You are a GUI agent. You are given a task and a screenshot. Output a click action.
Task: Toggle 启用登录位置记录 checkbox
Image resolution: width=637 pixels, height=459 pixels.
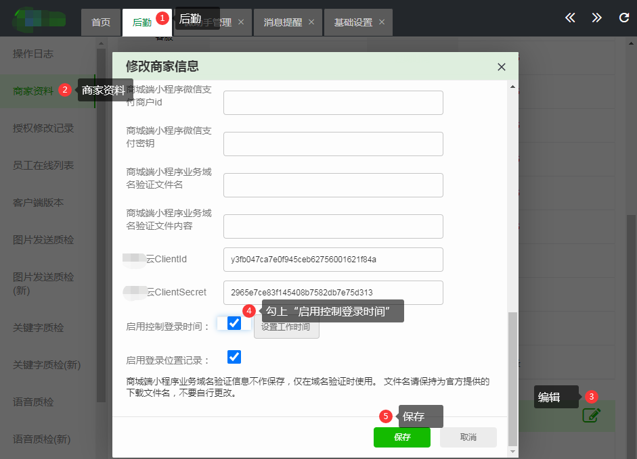[234, 357]
